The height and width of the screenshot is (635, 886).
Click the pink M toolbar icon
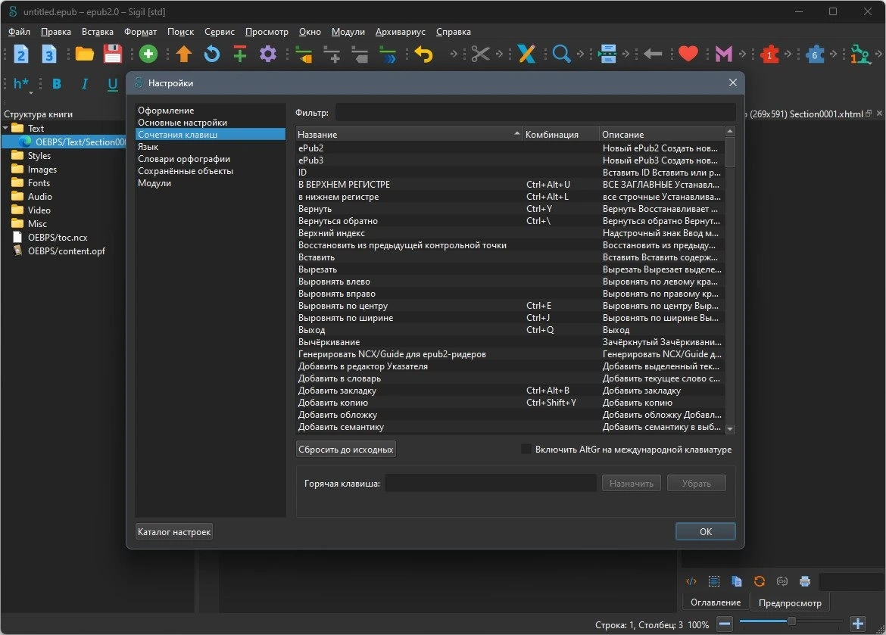(723, 54)
